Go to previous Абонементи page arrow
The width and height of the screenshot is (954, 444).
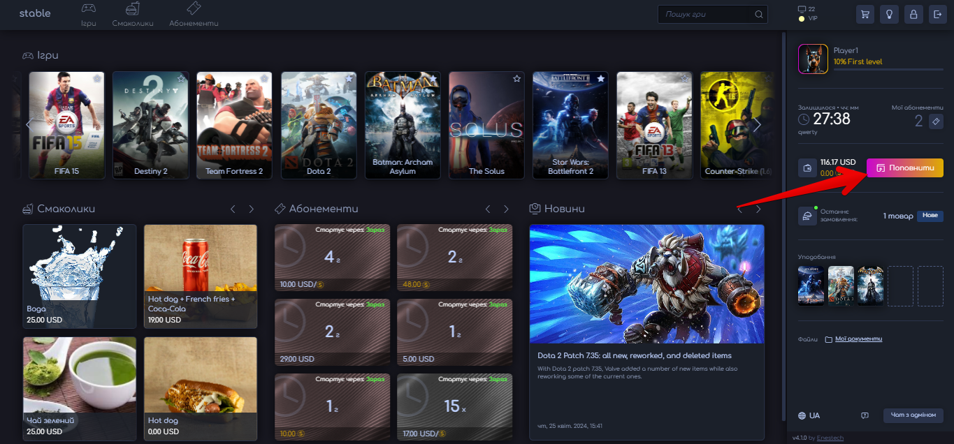(x=489, y=209)
